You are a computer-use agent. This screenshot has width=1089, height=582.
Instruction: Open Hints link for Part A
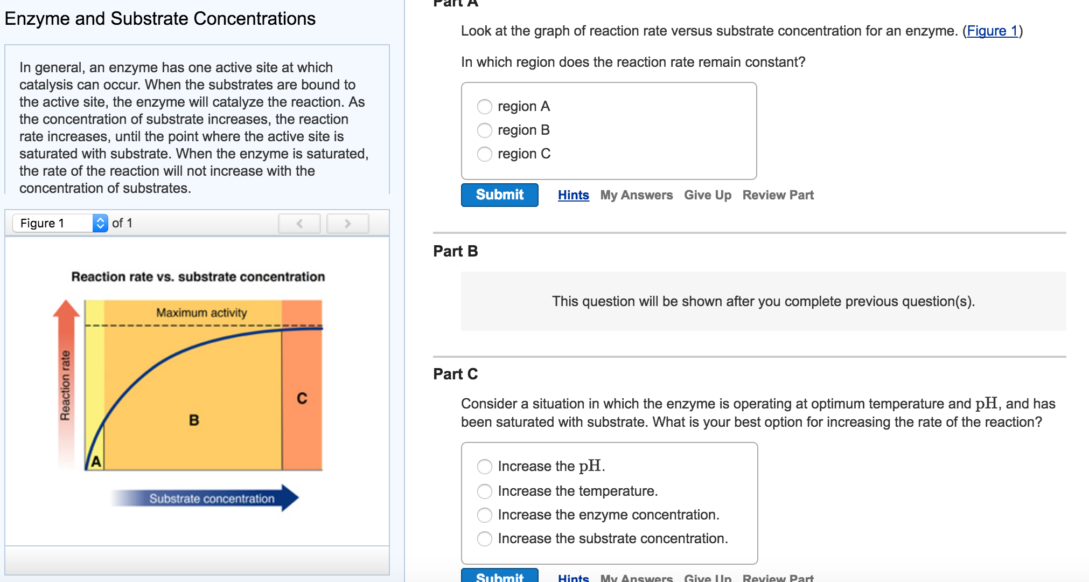pos(573,195)
